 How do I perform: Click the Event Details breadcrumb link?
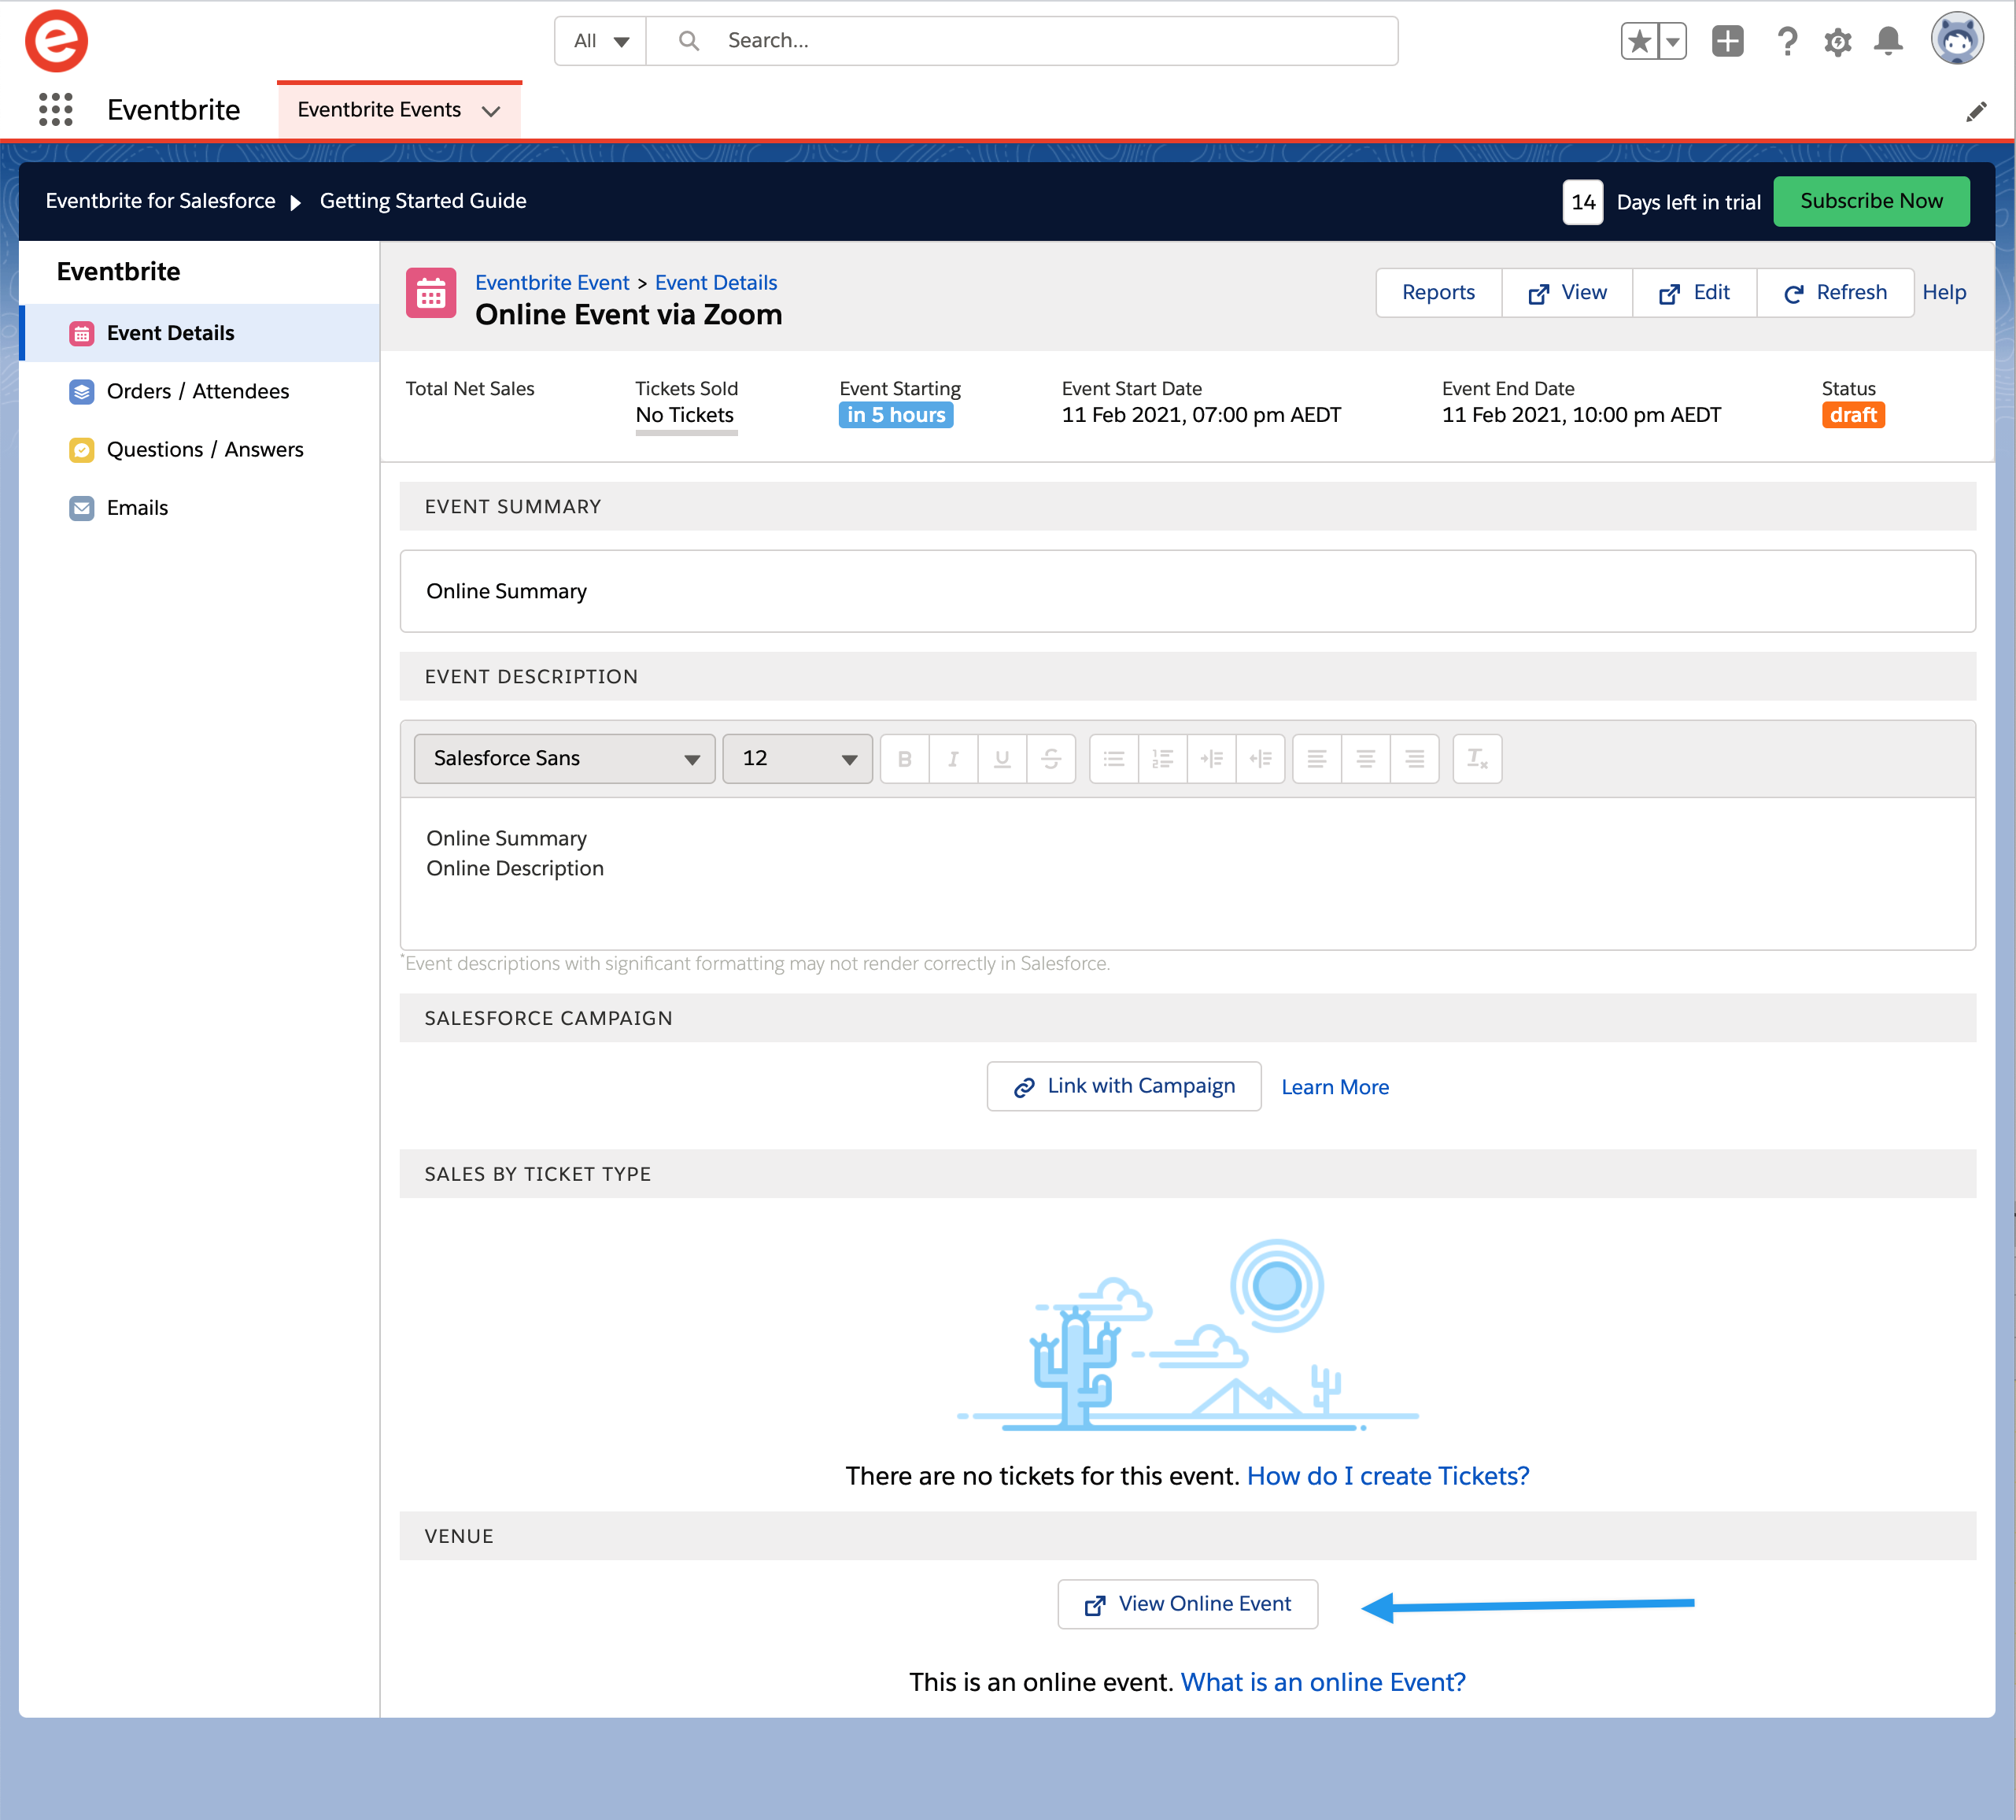coord(715,283)
